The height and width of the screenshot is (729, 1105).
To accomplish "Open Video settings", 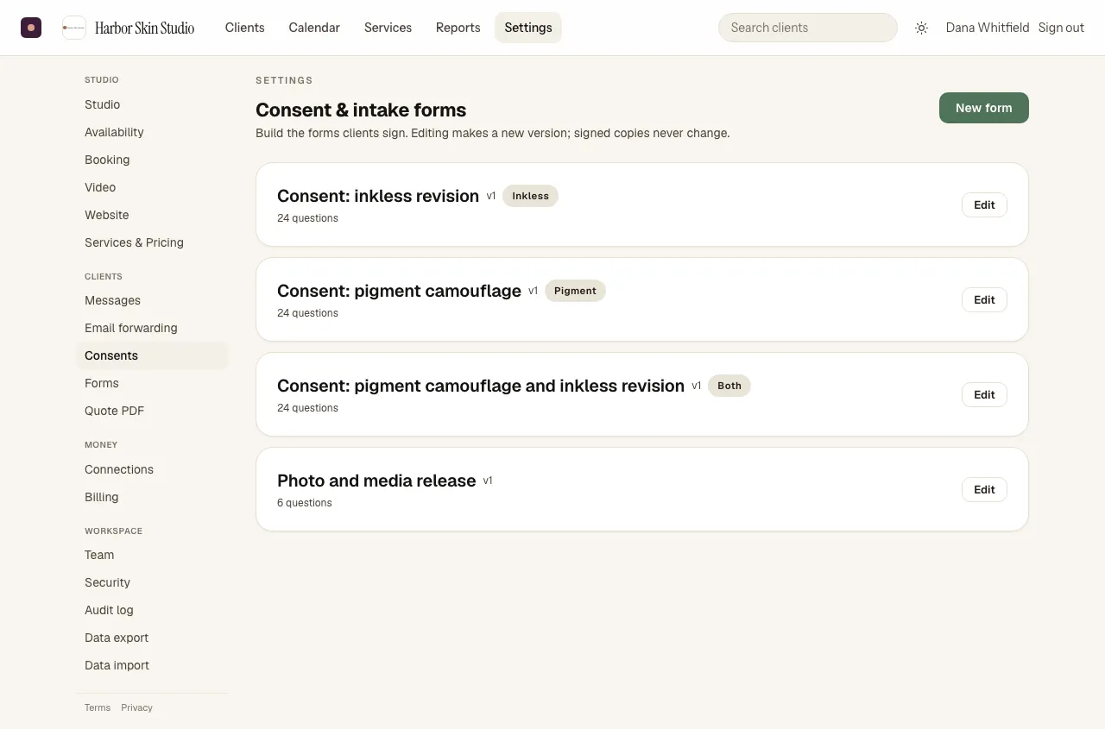I will [152, 187].
